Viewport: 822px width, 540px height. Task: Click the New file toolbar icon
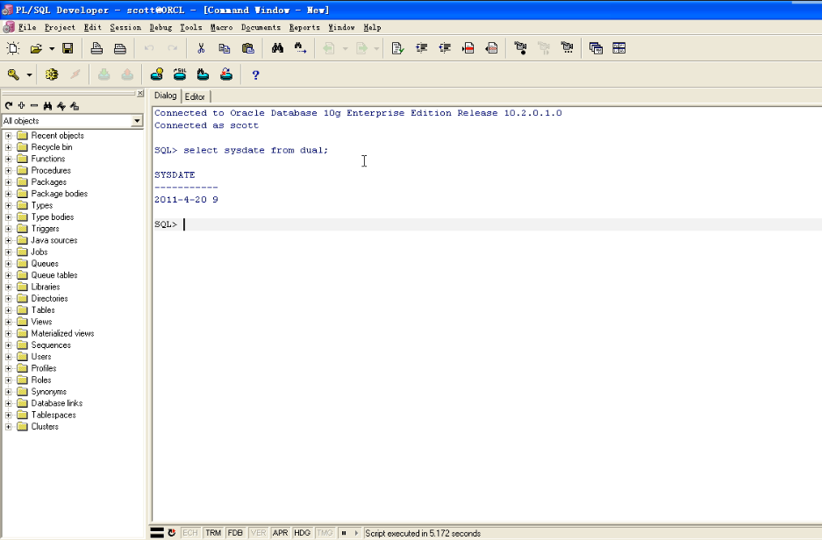coord(13,48)
